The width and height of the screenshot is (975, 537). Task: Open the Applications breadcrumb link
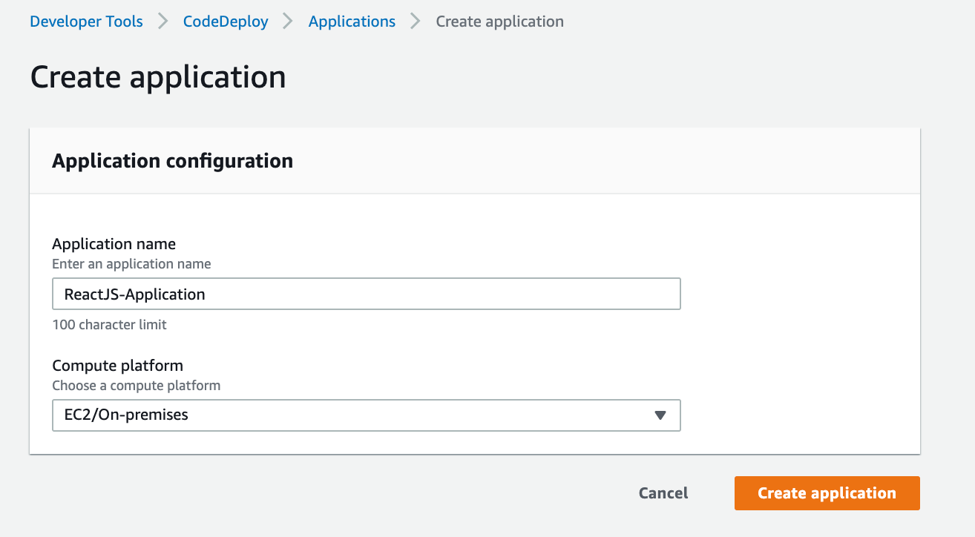[352, 22]
